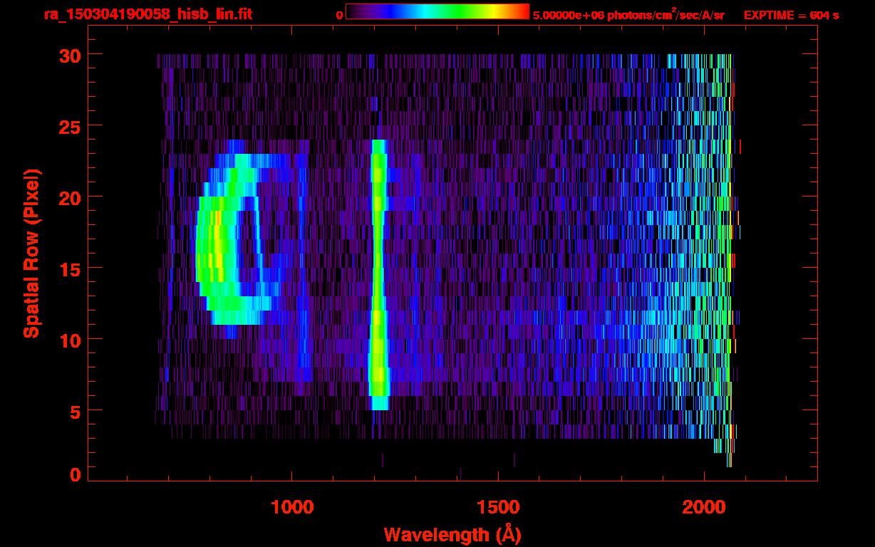Click the y-axis tick label 20
The width and height of the screenshot is (875, 547).
pyautogui.click(x=69, y=197)
